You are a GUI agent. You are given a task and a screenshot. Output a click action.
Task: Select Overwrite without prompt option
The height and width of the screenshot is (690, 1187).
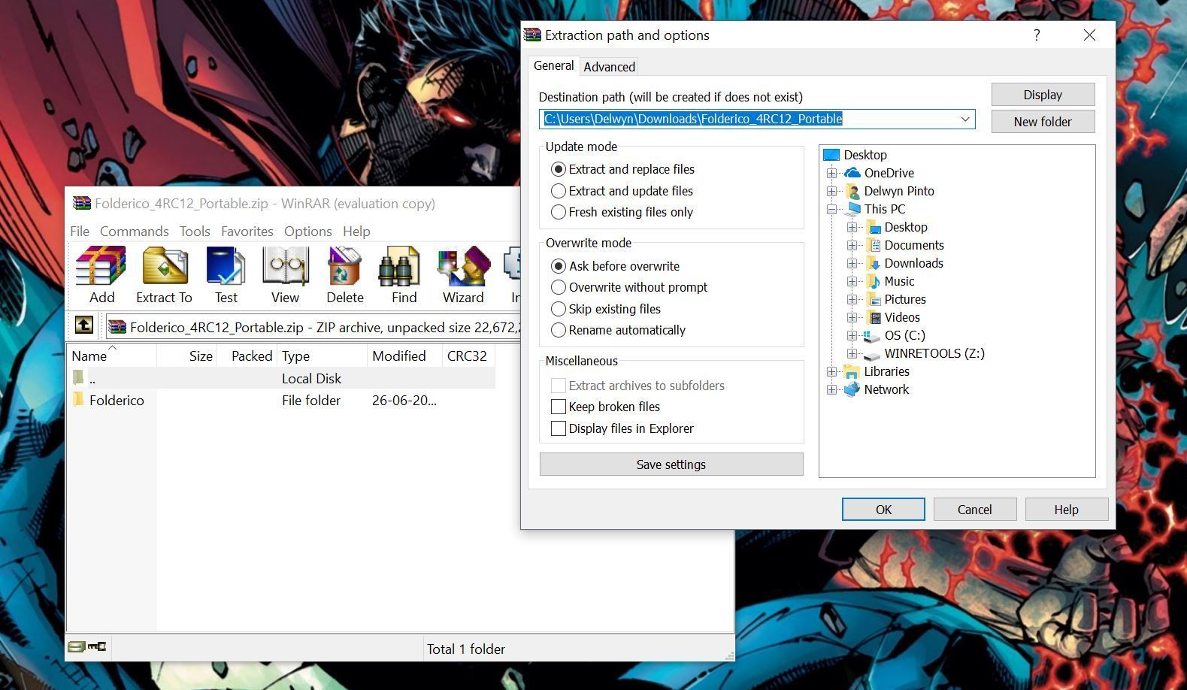558,287
